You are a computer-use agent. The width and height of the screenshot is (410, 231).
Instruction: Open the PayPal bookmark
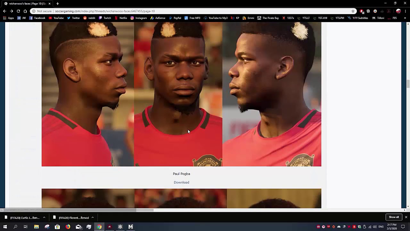pyautogui.click(x=175, y=18)
